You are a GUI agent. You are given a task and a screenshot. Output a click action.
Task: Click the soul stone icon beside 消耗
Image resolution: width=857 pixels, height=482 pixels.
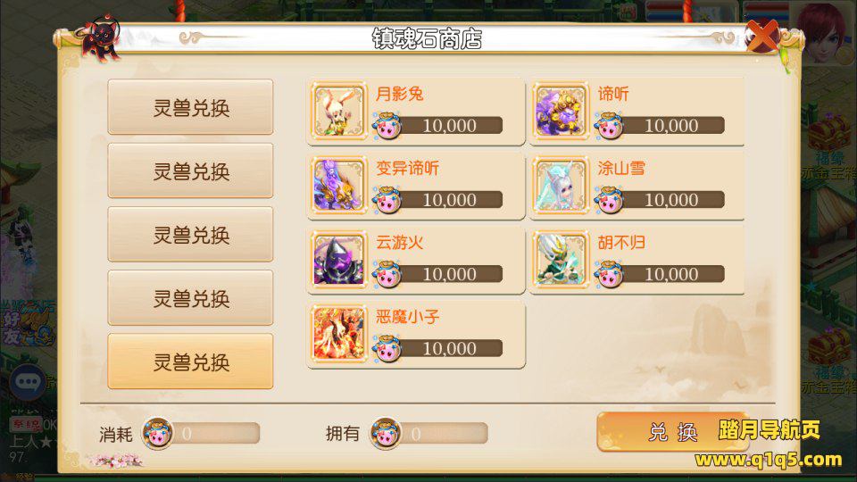[x=157, y=434]
